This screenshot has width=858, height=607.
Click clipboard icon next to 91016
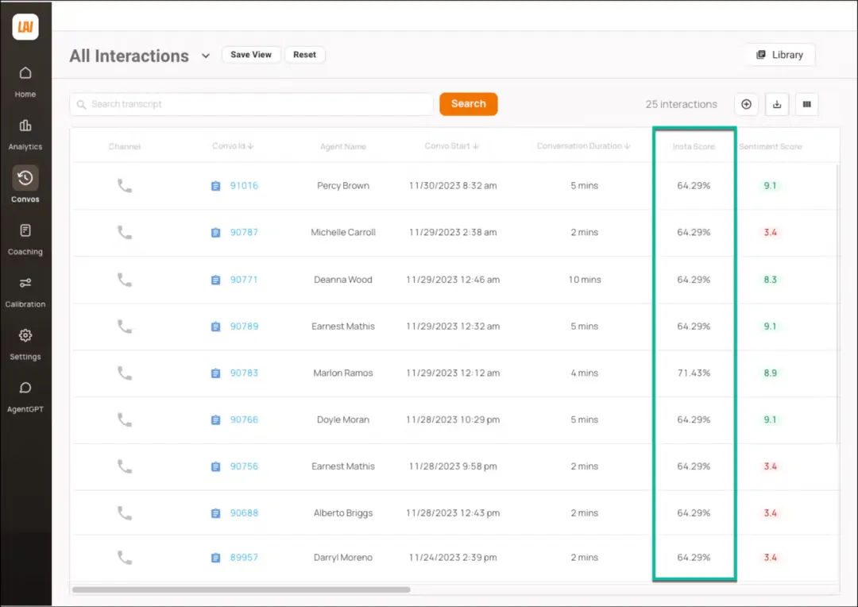[215, 186]
